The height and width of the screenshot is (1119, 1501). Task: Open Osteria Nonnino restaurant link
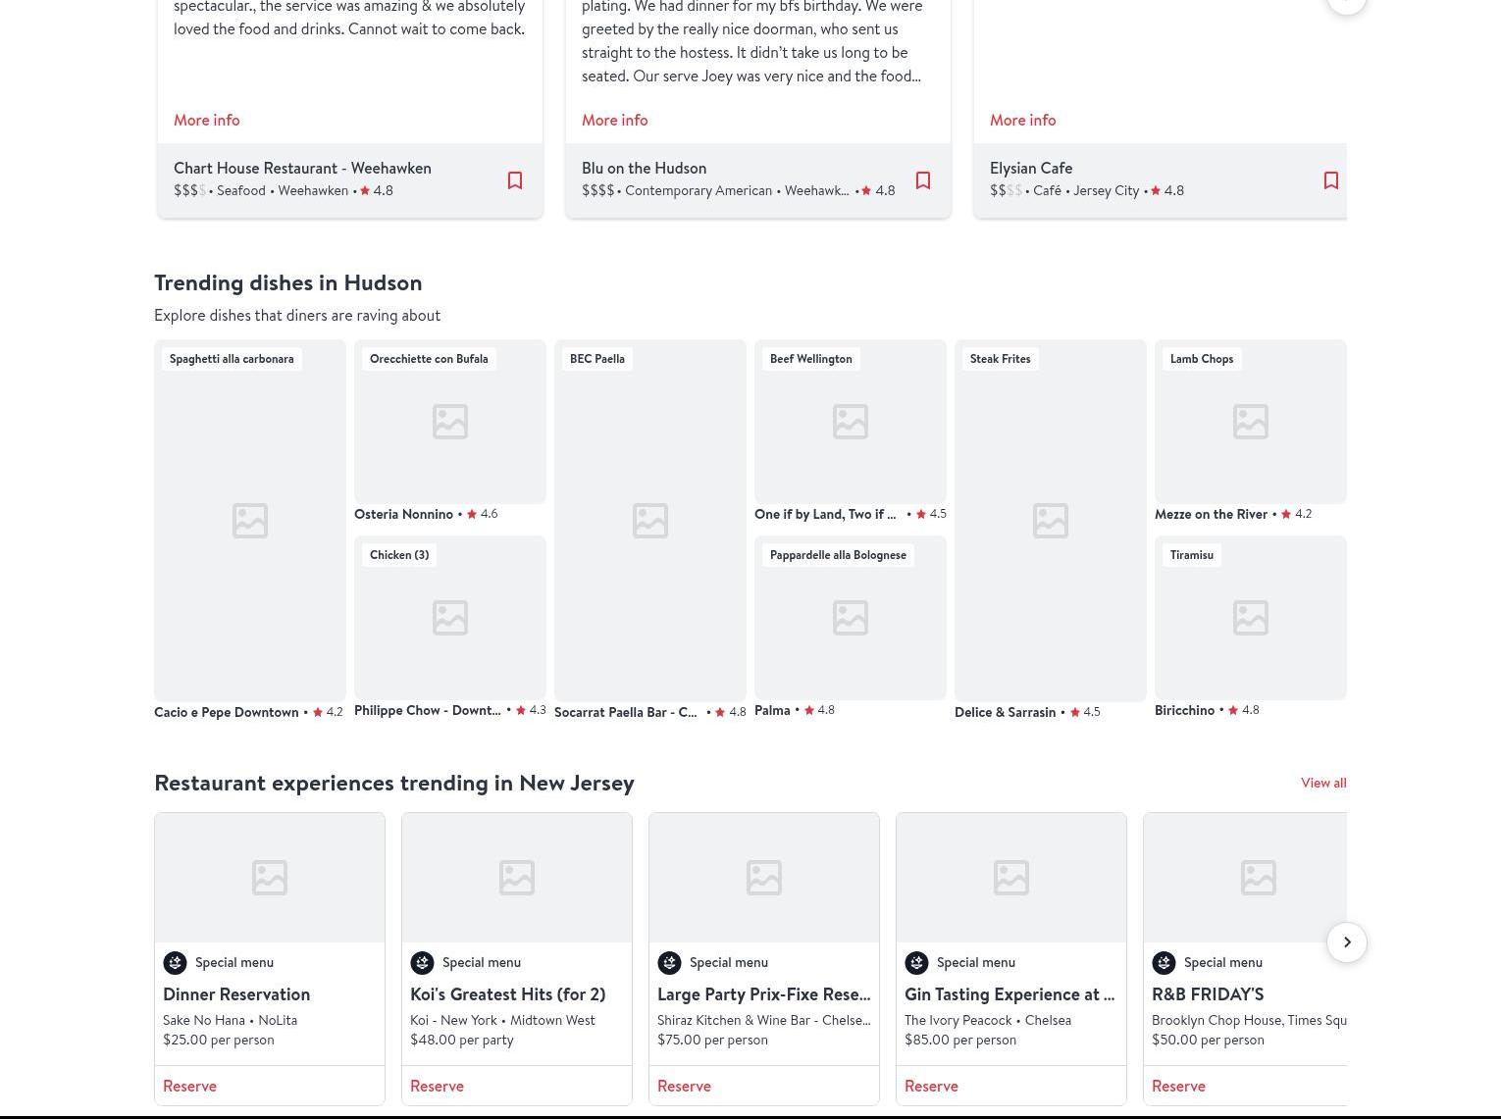[403, 514]
